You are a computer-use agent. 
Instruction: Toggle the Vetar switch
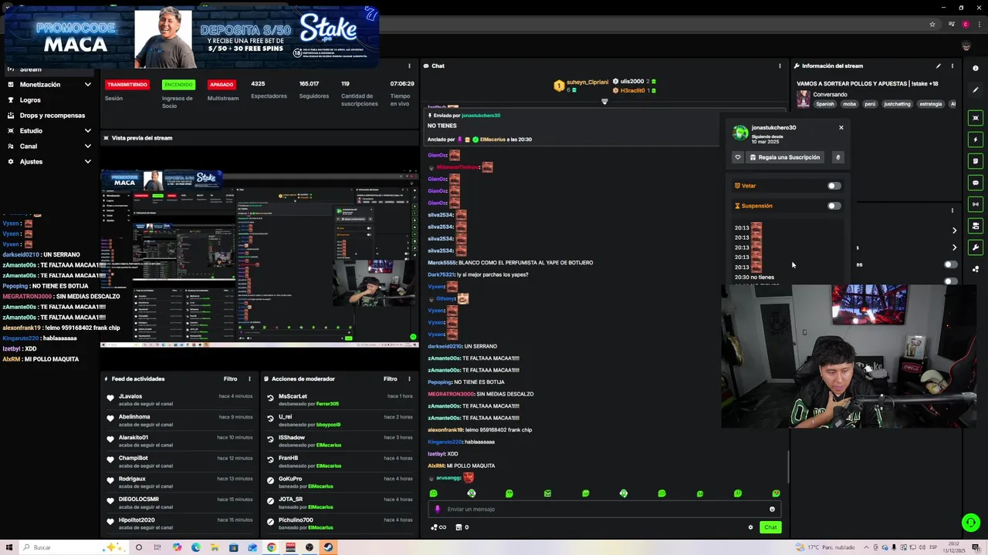tap(834, 186)
